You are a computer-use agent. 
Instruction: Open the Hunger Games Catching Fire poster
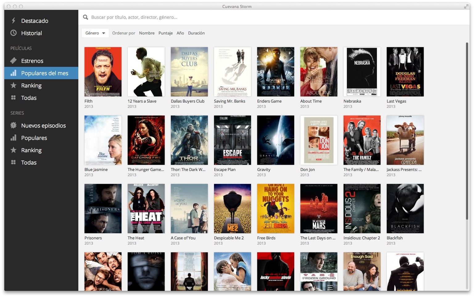tap(146, 140)
